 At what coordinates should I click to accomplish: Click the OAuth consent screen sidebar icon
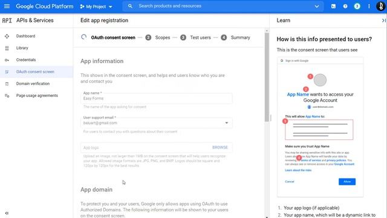[x=7, y=72]
